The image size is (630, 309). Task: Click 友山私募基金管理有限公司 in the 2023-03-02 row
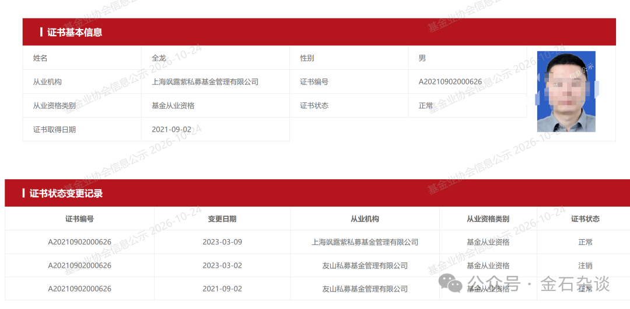[365, 265]
